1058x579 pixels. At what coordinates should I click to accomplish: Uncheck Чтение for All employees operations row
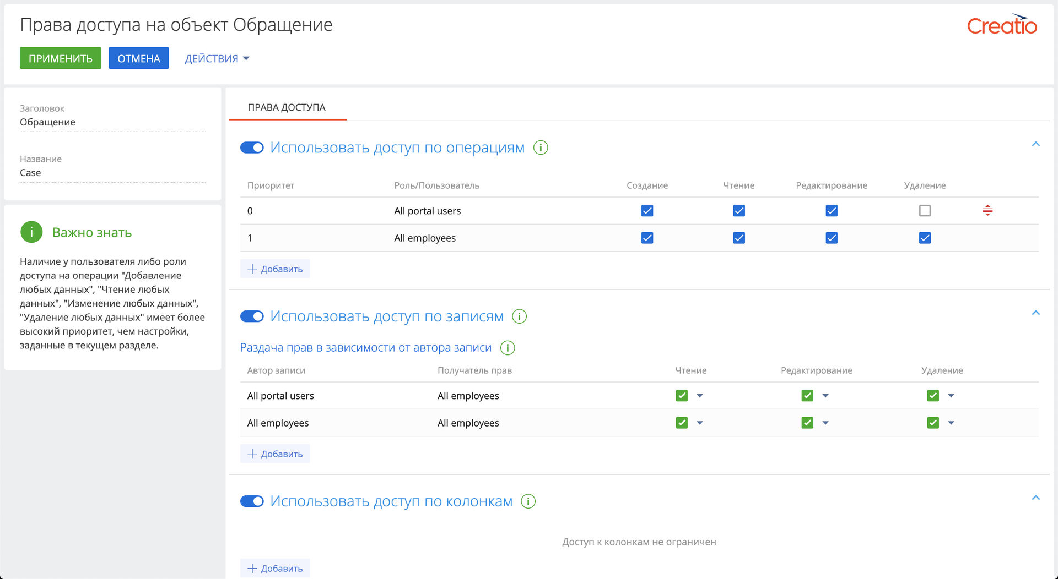coord(739,238)
